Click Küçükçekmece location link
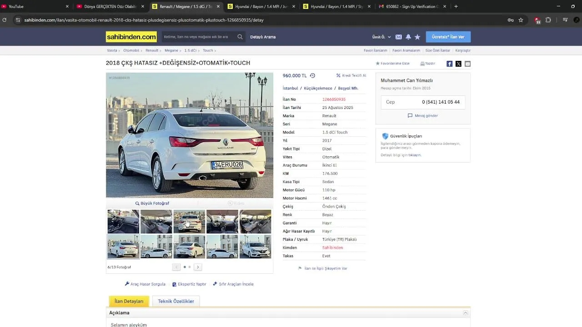Image resolution: width=582 pixels, height=327 pixels. pyautogui.click(x=318, y=88)
